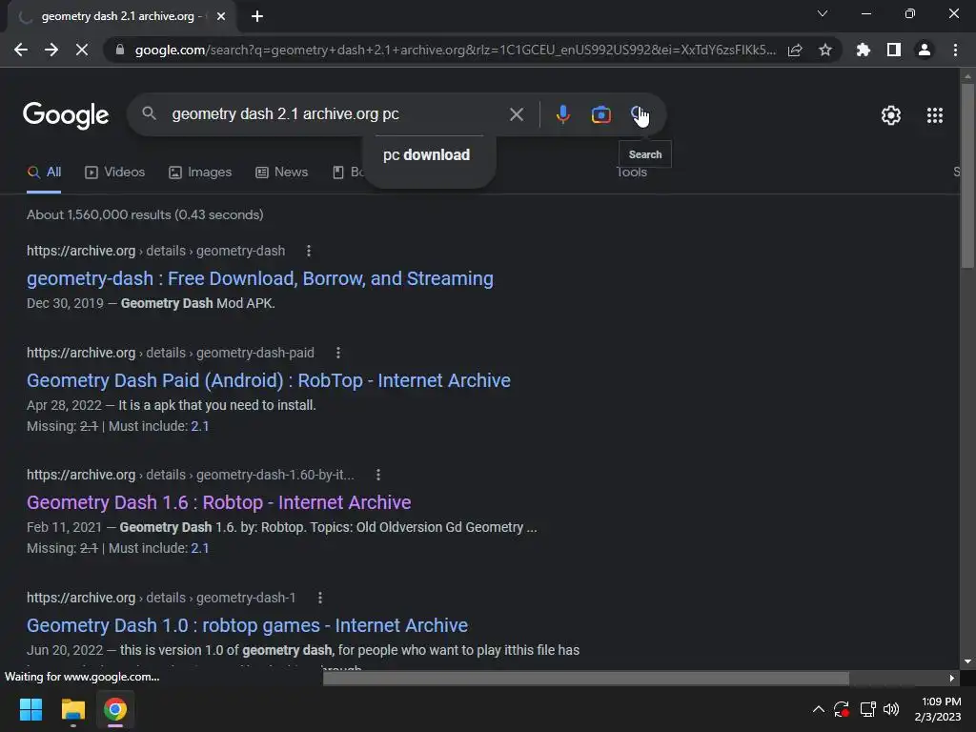Open the Tools search options
The height and width of the screenshot is (732, 976).
point(631,173)
